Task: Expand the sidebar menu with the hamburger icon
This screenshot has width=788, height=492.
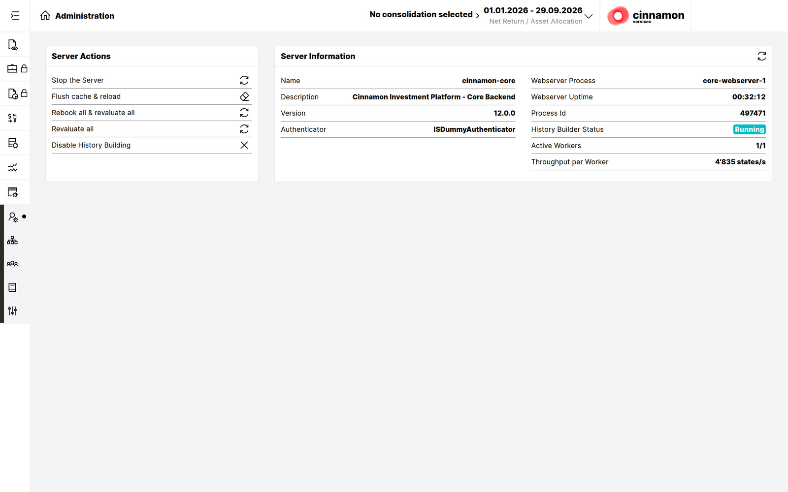Action: tap(15, 16)
